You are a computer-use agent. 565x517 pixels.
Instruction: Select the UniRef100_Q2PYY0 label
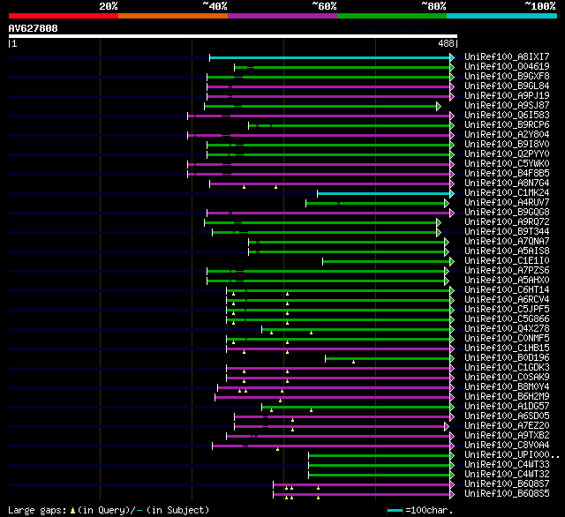[507, 154]
